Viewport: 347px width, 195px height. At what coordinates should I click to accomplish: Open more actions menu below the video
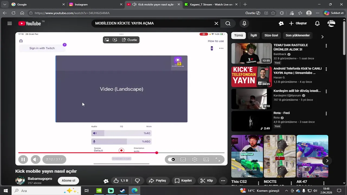pyautogui.click(x=223, y=181)
